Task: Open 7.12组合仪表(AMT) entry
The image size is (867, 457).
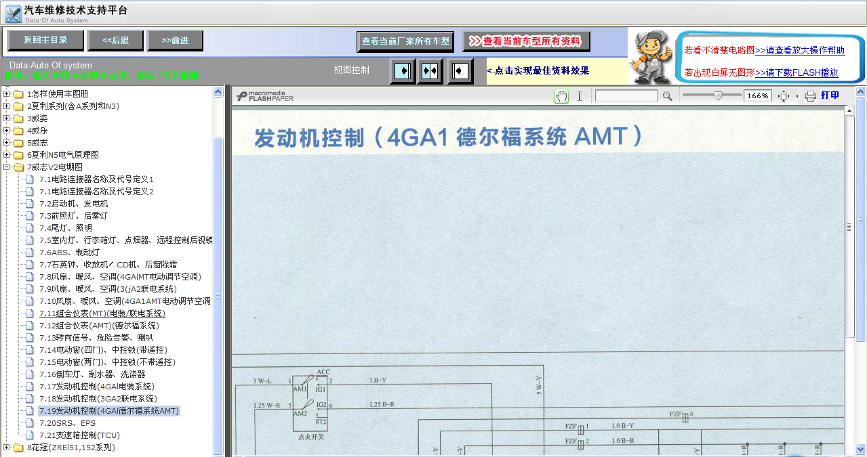Action: point(98,326)
